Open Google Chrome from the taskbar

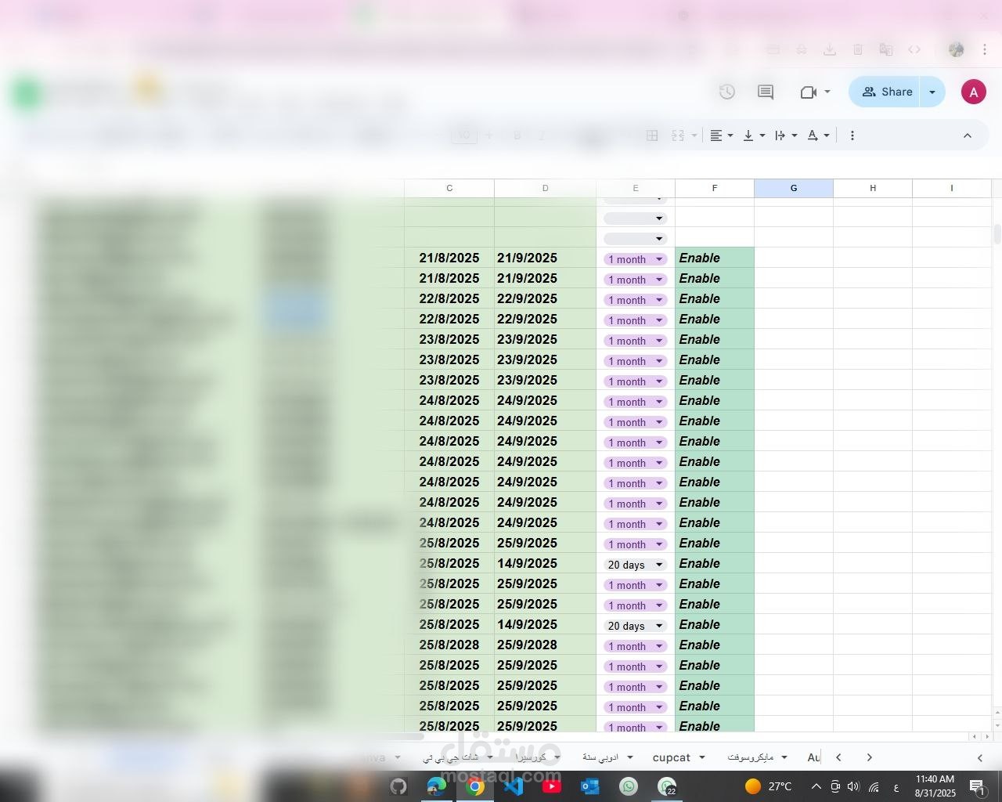(475, 786)
